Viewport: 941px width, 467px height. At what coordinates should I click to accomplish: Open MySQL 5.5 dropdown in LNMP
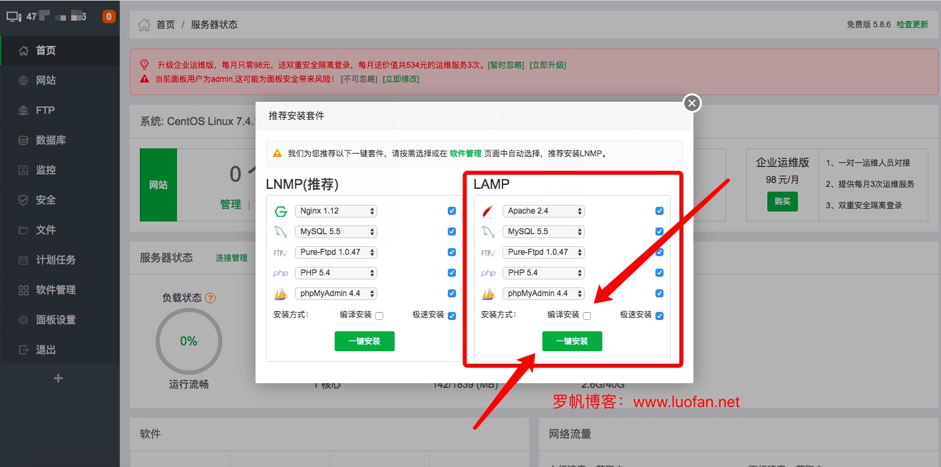pyautogui.click(x=336, y=232)
